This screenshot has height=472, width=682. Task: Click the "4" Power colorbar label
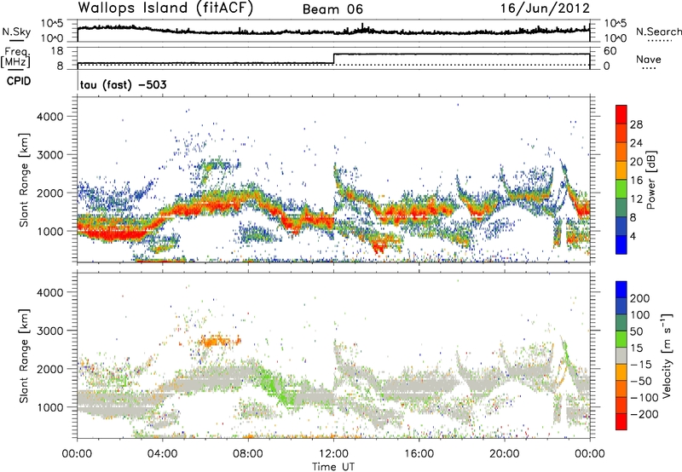point(633,236)
